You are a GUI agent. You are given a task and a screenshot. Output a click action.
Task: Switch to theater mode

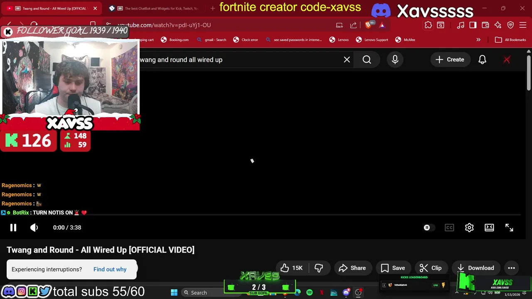pyautogui.click(x=489, y=228)
